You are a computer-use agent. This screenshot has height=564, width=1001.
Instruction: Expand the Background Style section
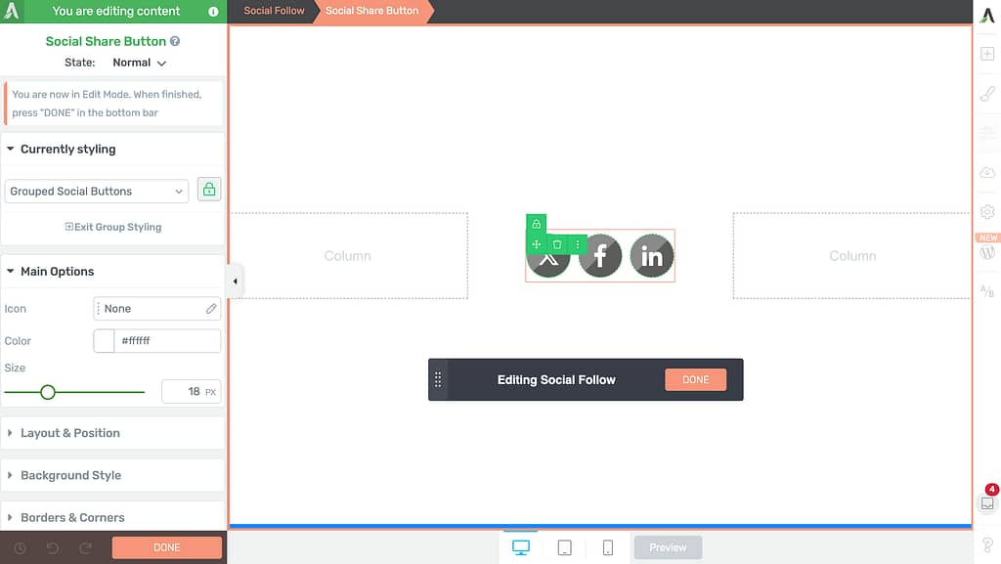tap(113, 475)
